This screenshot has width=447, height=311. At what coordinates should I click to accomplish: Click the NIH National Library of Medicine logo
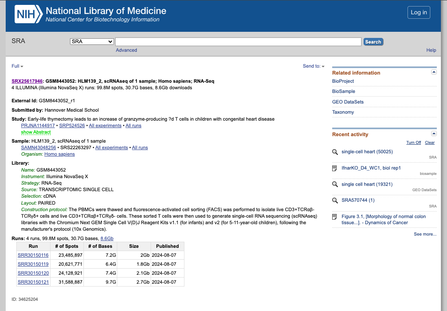coord(90,14)
